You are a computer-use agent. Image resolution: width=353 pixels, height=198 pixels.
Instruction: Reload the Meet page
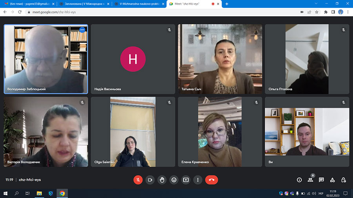(x=20, y=12)
